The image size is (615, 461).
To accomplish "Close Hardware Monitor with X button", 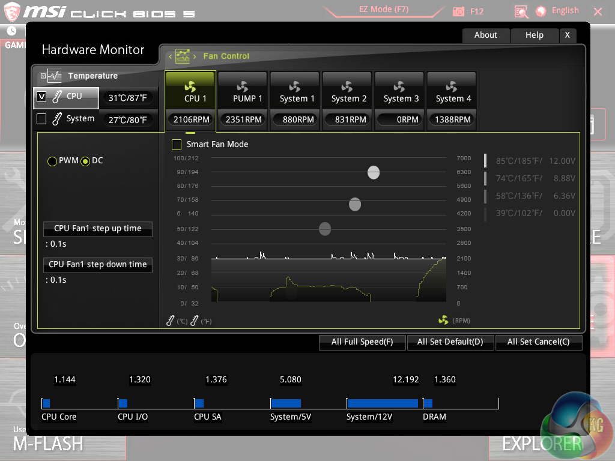I will pos(568,35).
